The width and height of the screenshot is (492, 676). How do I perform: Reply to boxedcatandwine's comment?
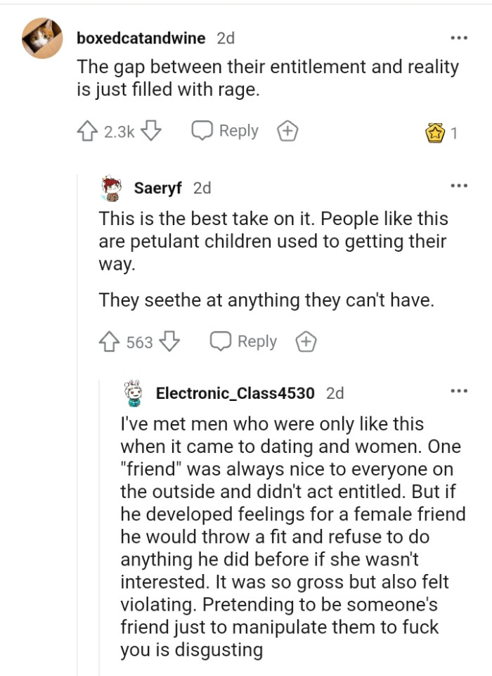pyautogui.click(x=226, y=132)
